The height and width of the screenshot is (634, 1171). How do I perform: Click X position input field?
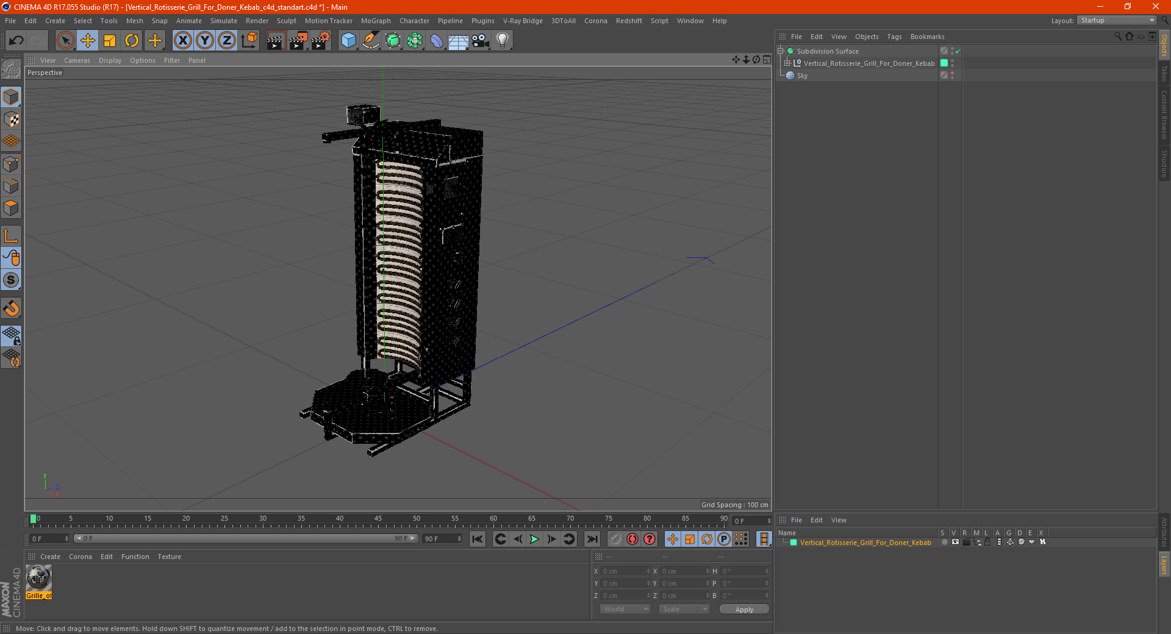coord(624,571)
